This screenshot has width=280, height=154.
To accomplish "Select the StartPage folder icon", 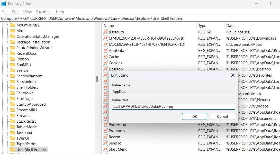I will pos(13,99).
